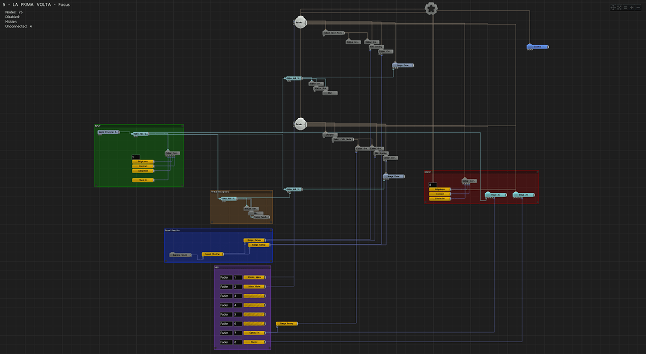The height and width of the screenshot is (354, 646).
Task: Select the Capture Sound node
Action: coord(180,255)
